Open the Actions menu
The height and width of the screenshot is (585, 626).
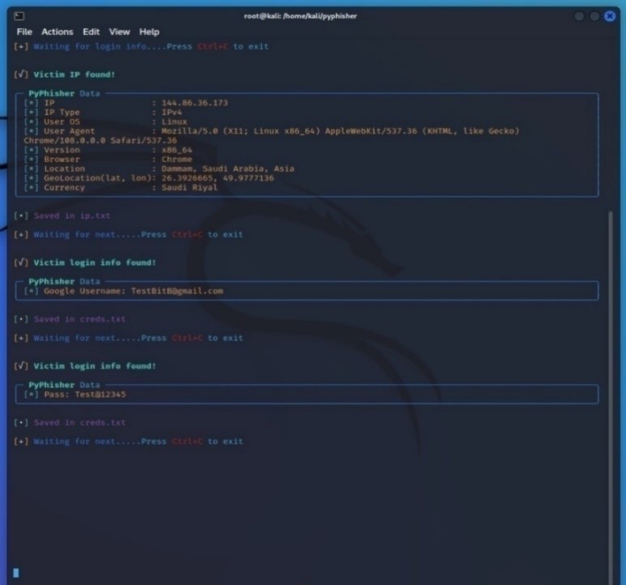pos(58,32)
